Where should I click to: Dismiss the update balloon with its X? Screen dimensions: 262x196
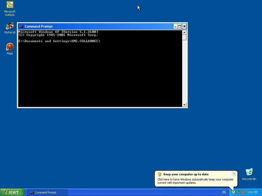tap(234, 174)
